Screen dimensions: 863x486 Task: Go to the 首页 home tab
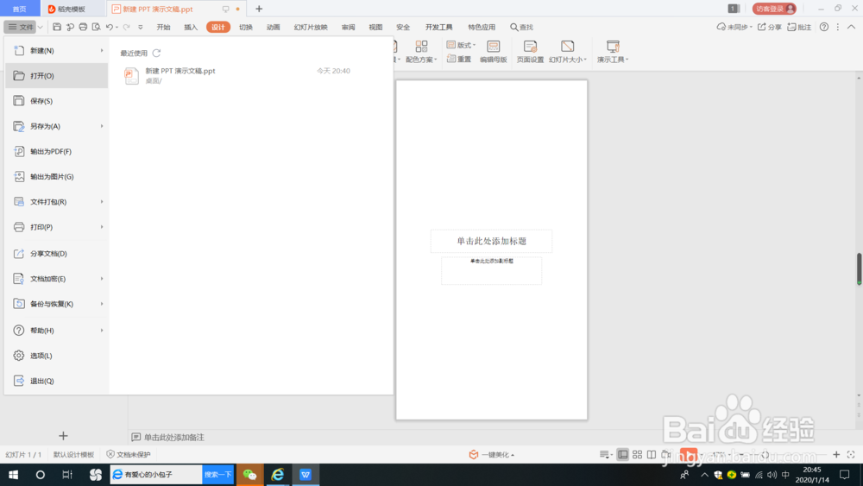tap(20, 9)
